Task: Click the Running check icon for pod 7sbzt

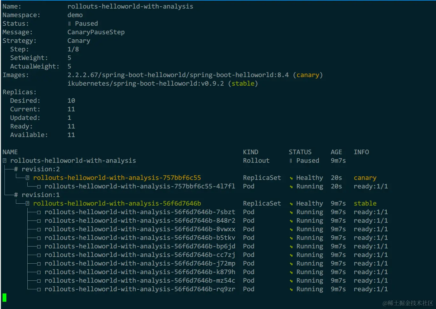Action: tap(291, 213)
